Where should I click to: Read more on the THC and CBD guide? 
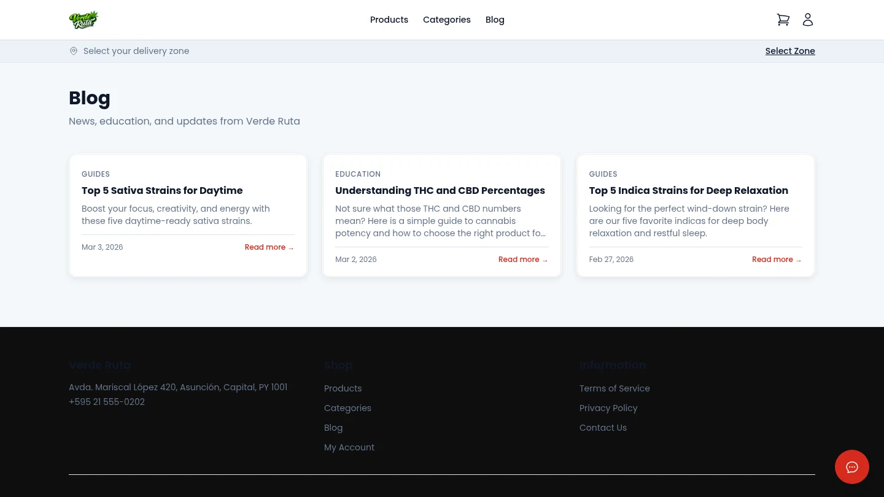click(522, 260)
